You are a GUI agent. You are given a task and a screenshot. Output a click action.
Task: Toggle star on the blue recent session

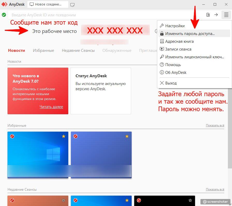(127, 200)
